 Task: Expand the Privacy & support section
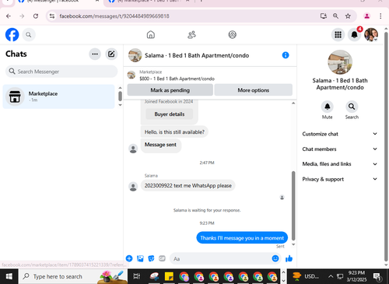point(339,179)
